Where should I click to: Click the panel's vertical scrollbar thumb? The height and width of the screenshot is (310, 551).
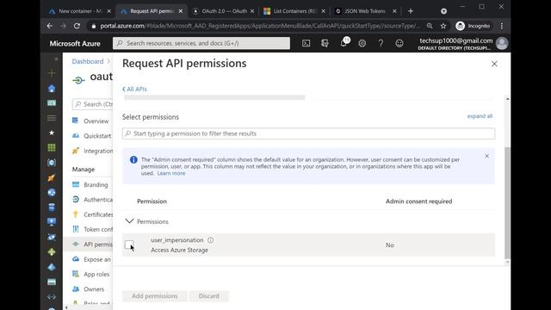point(507,203)
